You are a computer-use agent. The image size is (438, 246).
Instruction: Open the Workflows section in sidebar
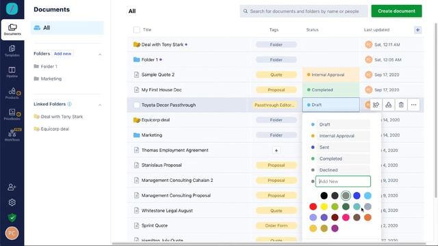point(12,135)
